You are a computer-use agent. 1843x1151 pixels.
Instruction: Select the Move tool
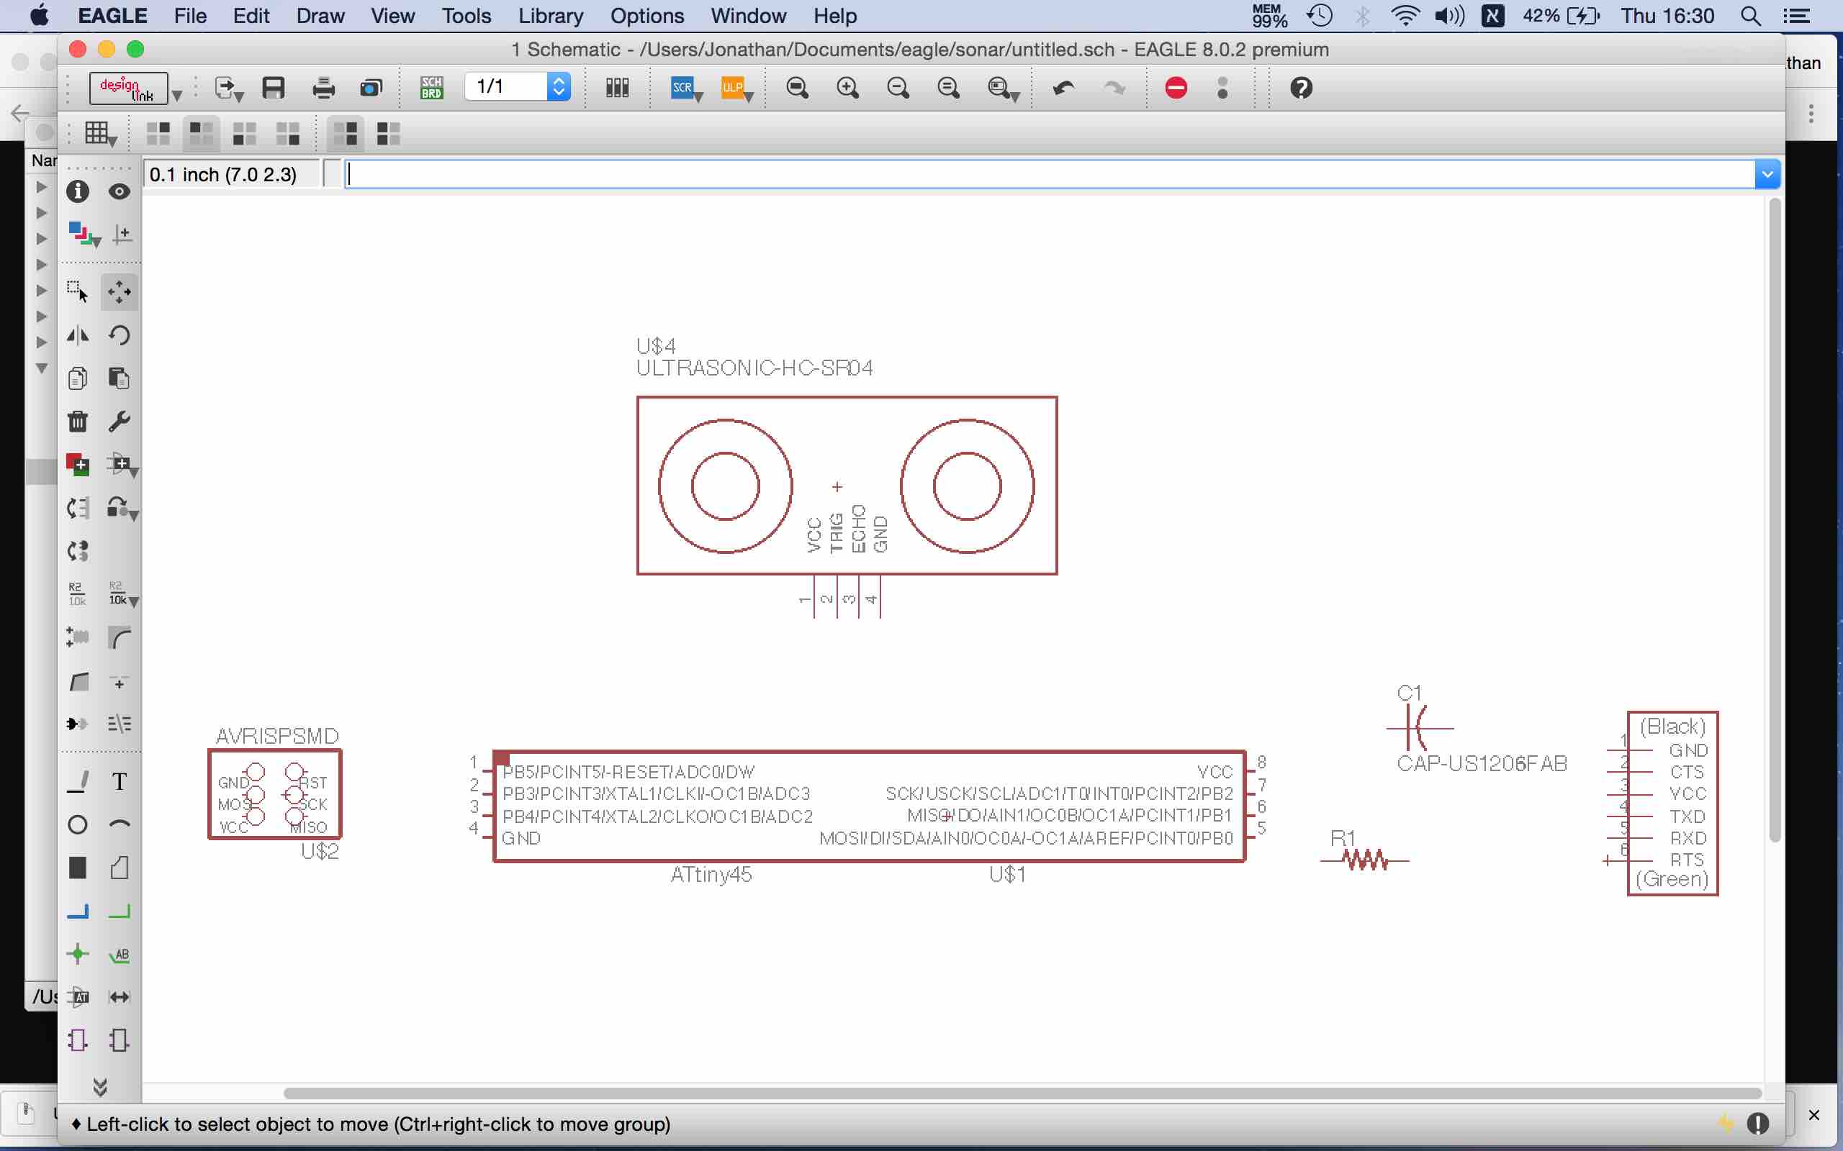pos(120,291)
